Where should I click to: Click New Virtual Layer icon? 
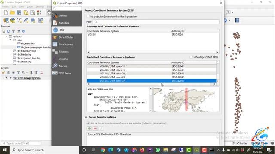point(40,21)
